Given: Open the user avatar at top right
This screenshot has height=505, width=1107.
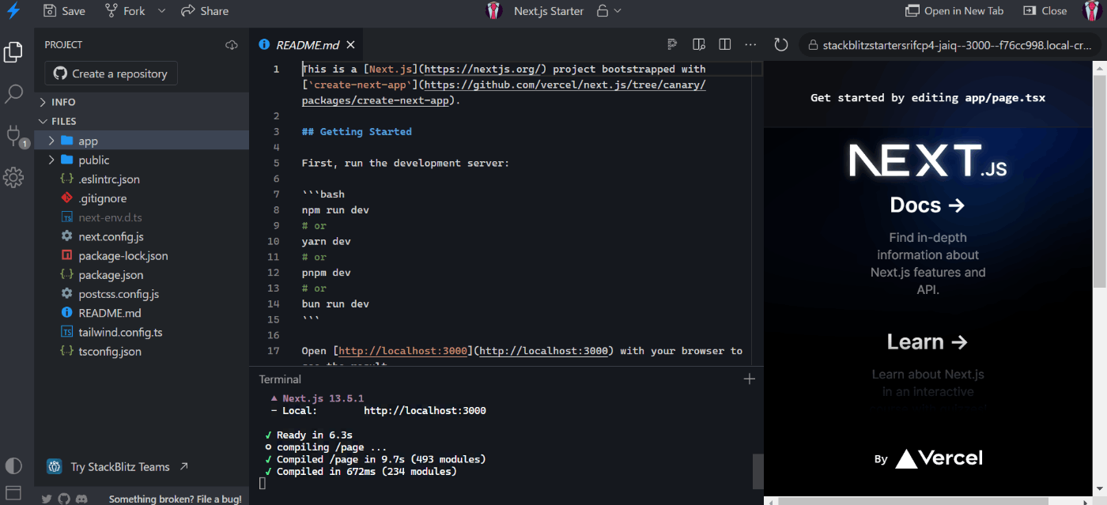Looking at the screenshot, I should pos(1092,11).
